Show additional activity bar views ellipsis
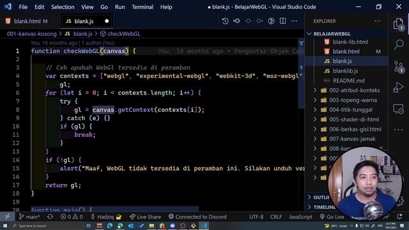Image resolution: width=409 pixels, height=230 pixels. [398, 130]
